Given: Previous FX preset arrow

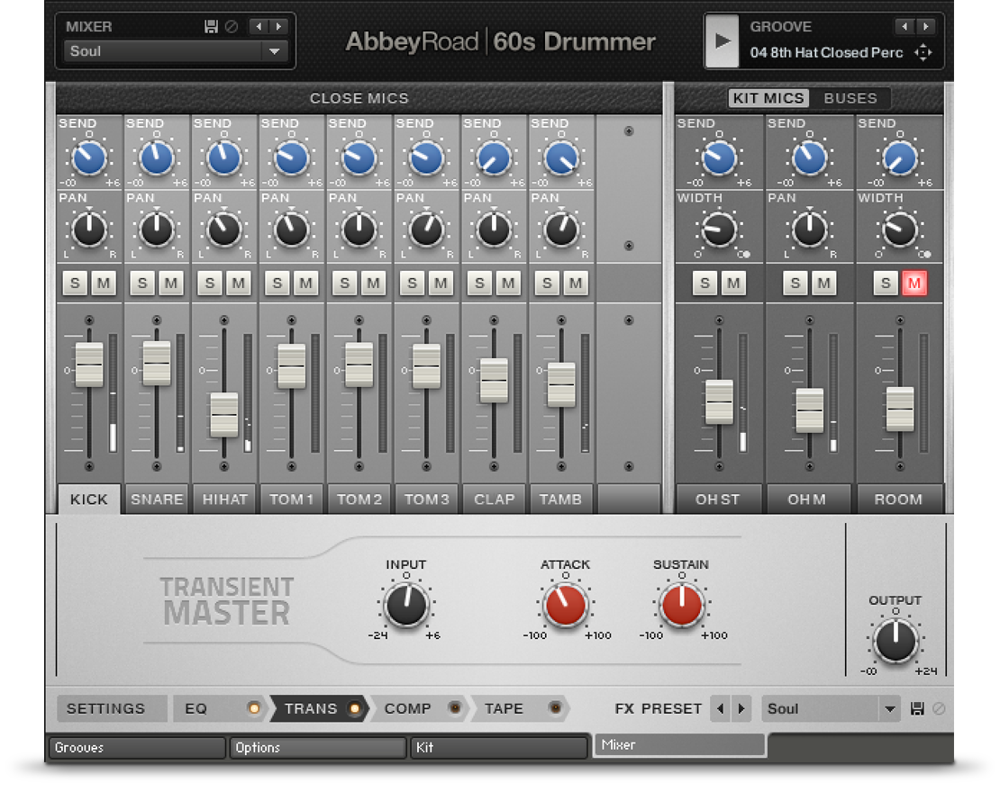Looking at the screenshot, I should (x=721, y=708).
